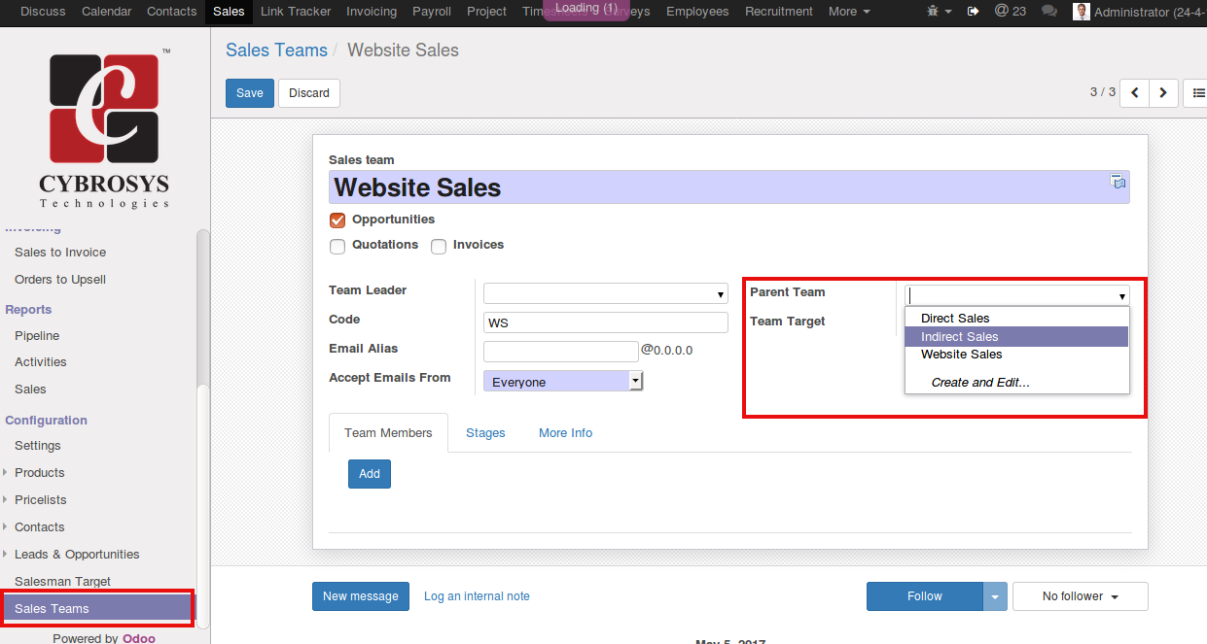Click the Follow button
1207x644 pixels.
(x=925, y=596)
